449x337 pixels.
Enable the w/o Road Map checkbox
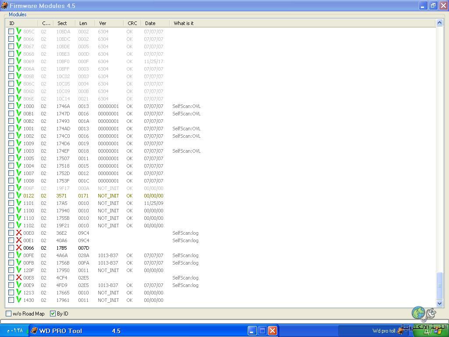[9, 313]
